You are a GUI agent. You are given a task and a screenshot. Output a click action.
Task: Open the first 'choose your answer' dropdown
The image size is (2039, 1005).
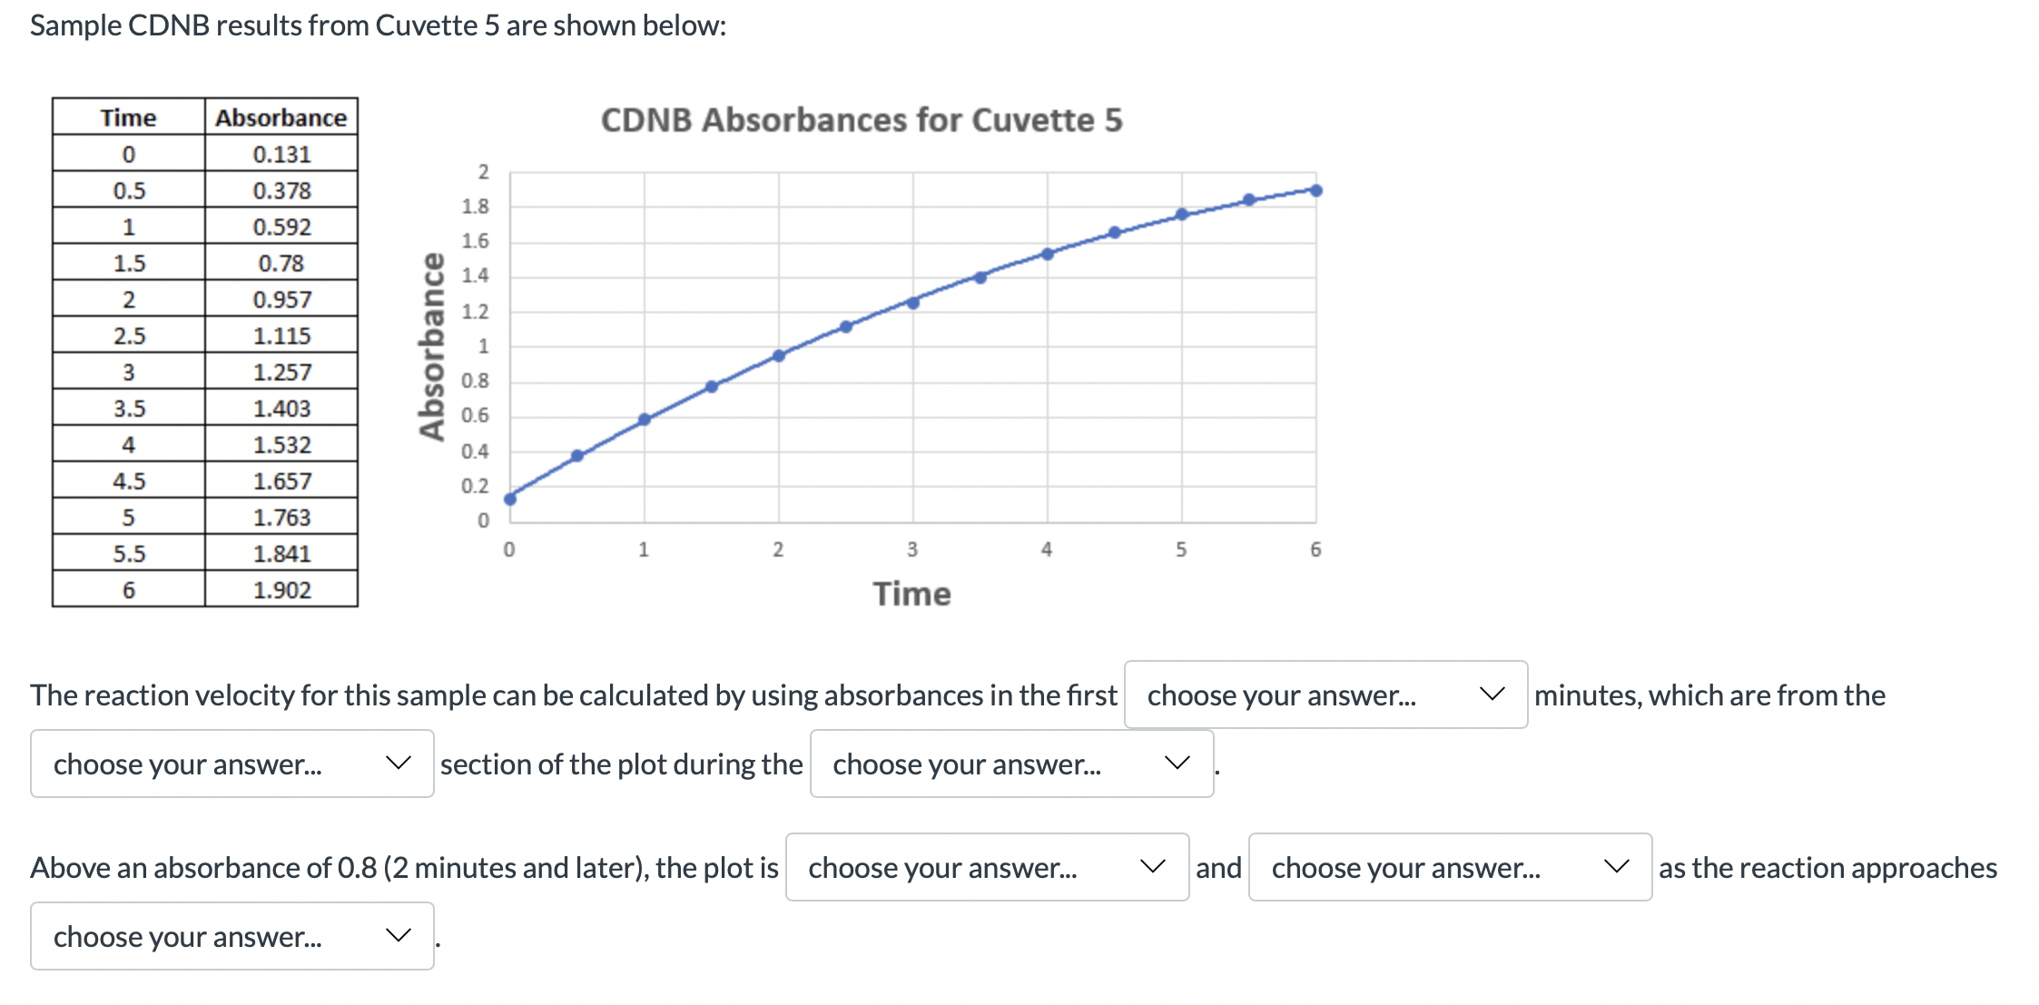click(1325, 695)
